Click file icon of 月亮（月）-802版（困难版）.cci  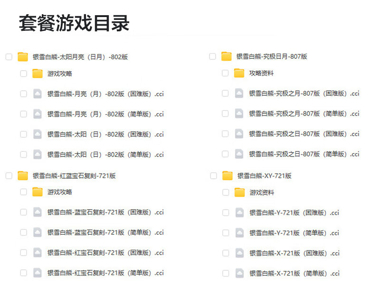coord(38,94)
